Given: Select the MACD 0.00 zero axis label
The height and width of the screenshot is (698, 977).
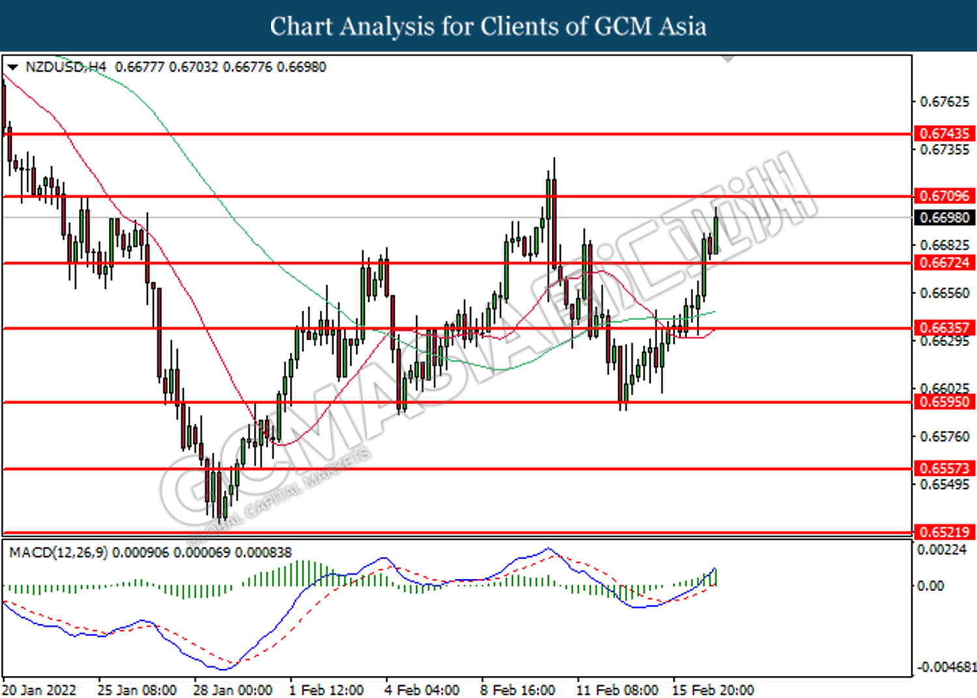Looking at the screenshot, I should (x=931, y=586).
